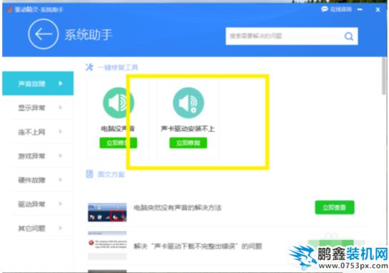Choose 驱动异常 in the sidebar
The image size is (389, 273).
[38, 204]
